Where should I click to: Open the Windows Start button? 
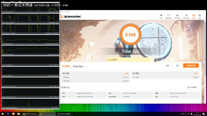pos(2,114)
